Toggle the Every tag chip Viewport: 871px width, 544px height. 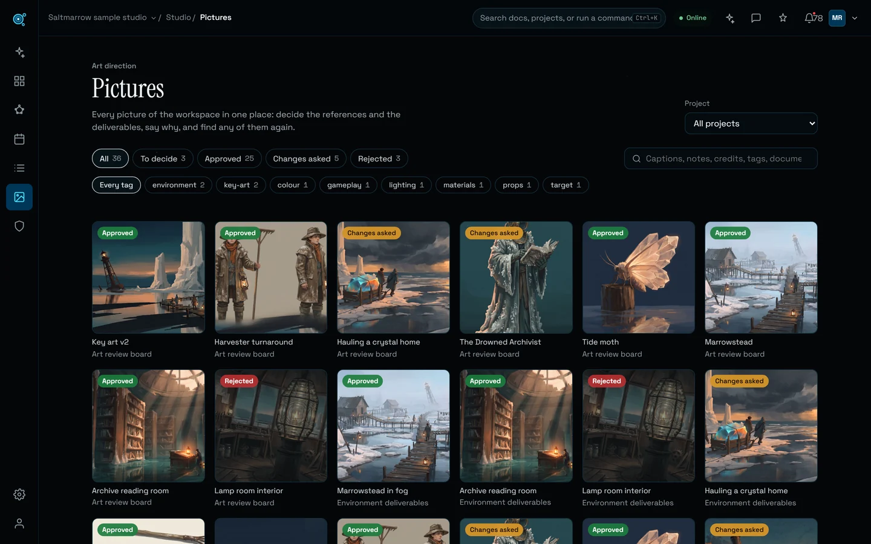point(116,185)
